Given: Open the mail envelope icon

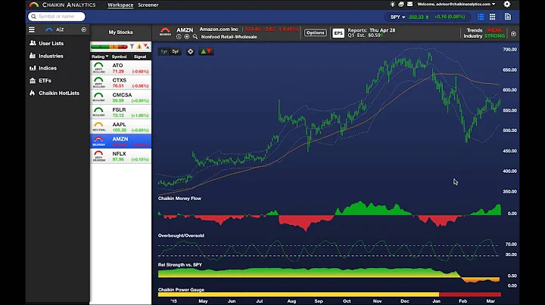Looking at the screenshot, I should (x=410, y=5).
